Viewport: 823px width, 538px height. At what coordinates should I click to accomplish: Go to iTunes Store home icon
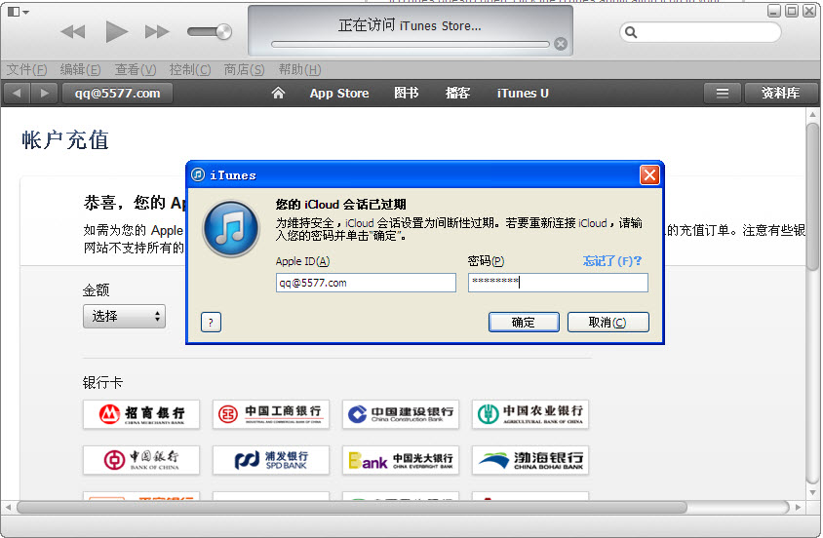click(278, 94)
